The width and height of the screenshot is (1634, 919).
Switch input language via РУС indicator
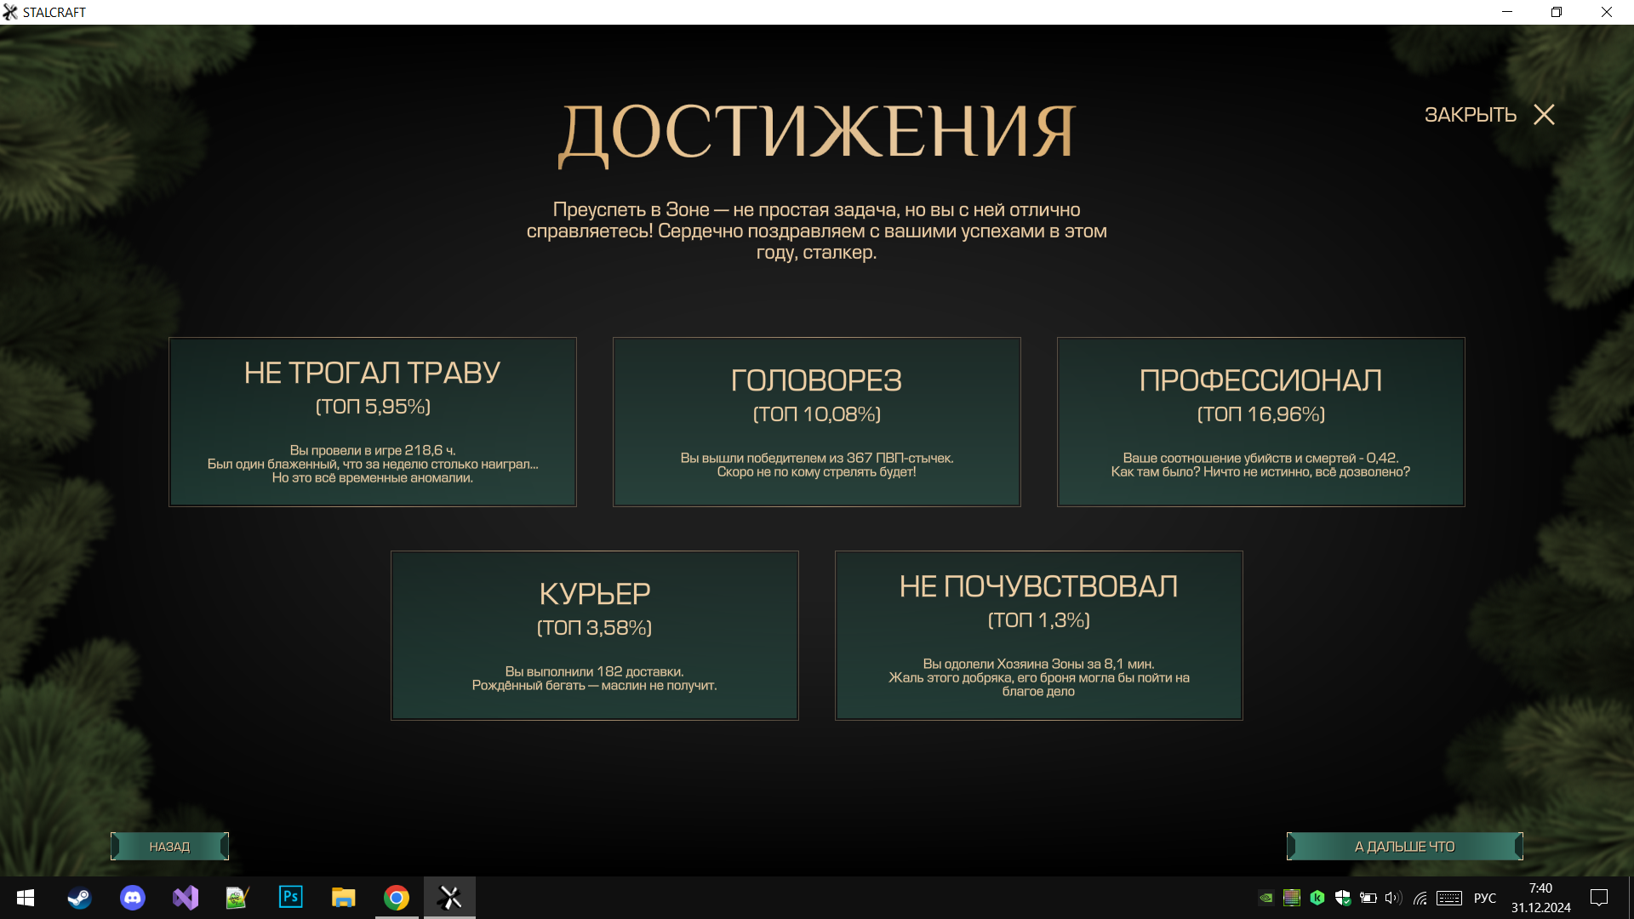coord(1485,898)
